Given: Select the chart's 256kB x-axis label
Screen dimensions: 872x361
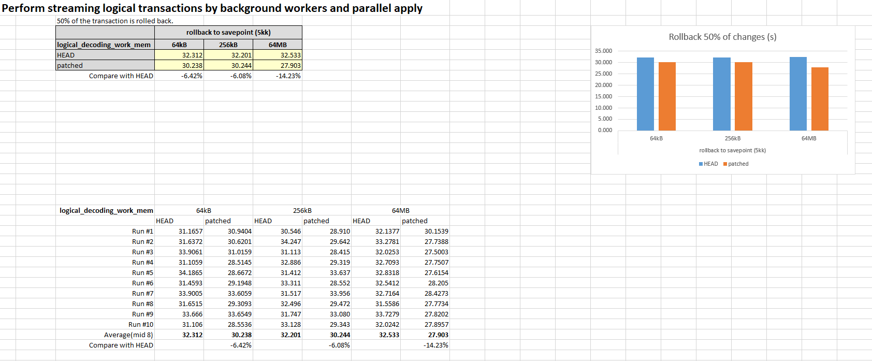Looking at the screenshot, I should 732,139.
